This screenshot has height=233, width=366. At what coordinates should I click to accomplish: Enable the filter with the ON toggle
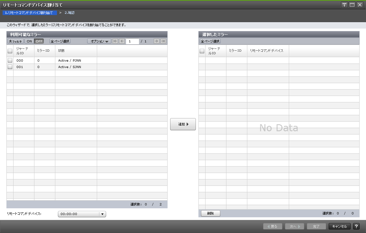(x=29, y=41)
